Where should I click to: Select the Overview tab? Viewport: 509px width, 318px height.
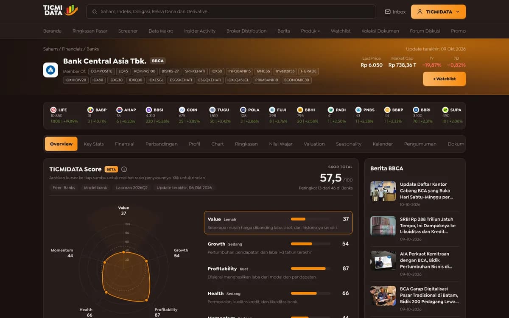[x=61, y=144]
